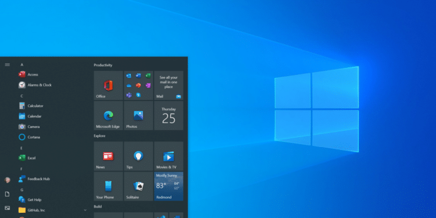This screenshot has height=218, width=436.
Task: Click the Build group header
Action: (x=98, y=206)
